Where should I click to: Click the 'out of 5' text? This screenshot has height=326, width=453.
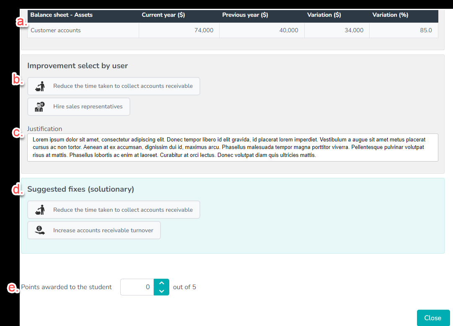(x=184, y=287)
